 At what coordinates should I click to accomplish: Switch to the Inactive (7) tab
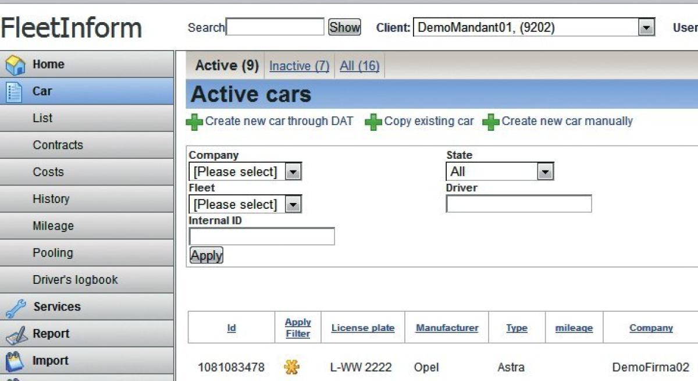click(299, 66)
